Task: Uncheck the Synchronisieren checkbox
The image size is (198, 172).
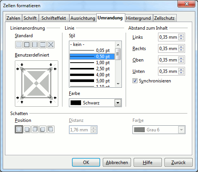Action: tap(135, 81)
